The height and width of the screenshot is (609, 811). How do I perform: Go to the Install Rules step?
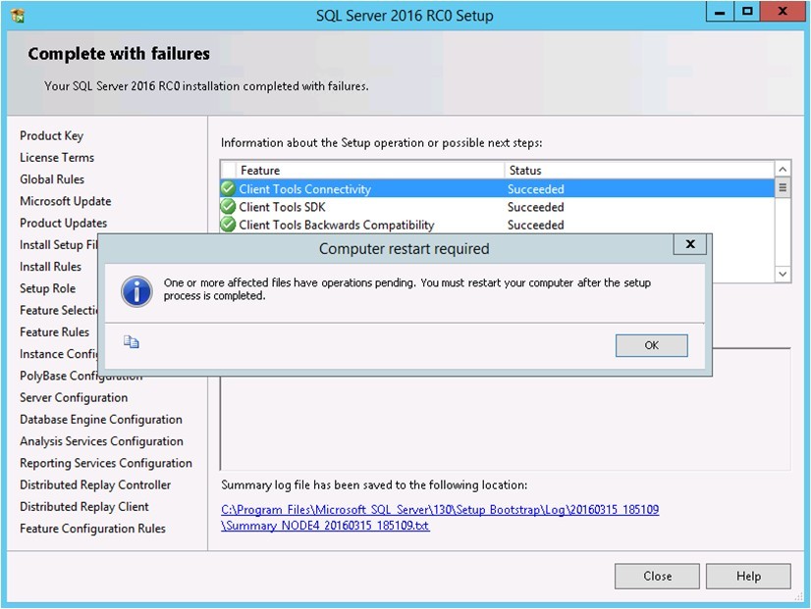(x=50, y=267)
